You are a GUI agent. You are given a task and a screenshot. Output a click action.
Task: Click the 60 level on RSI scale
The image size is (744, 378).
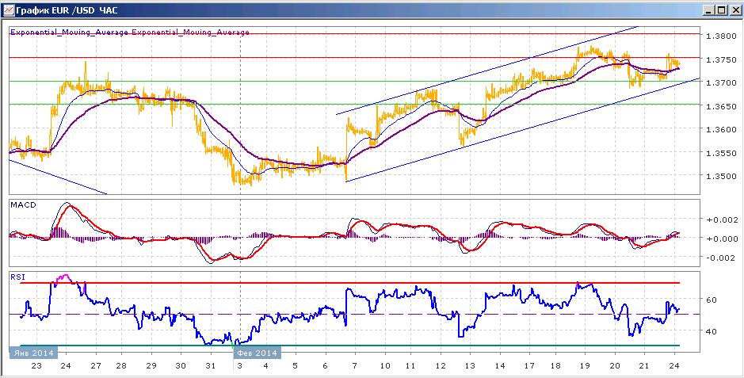pyautogui.click(x=712, y=300)
